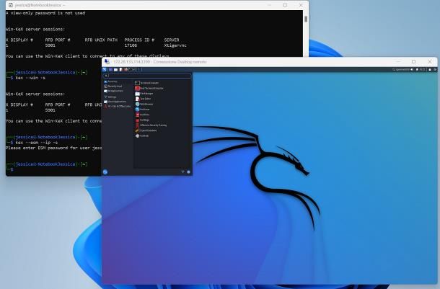Open settings icon at the menu bottom
The width and height of the screenshot is (440, 289).
point(182,172)
